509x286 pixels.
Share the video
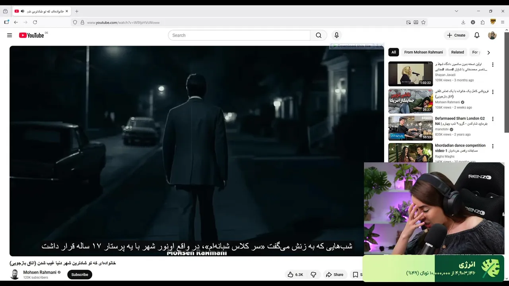[334, 274]
